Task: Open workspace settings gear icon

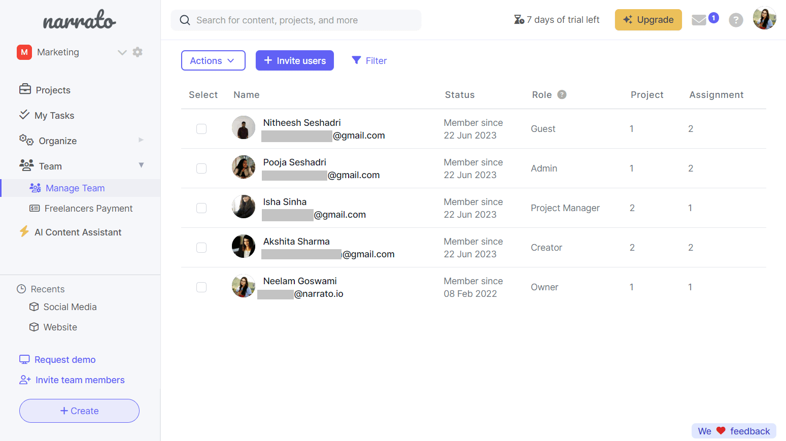Action: click(138, 52)
